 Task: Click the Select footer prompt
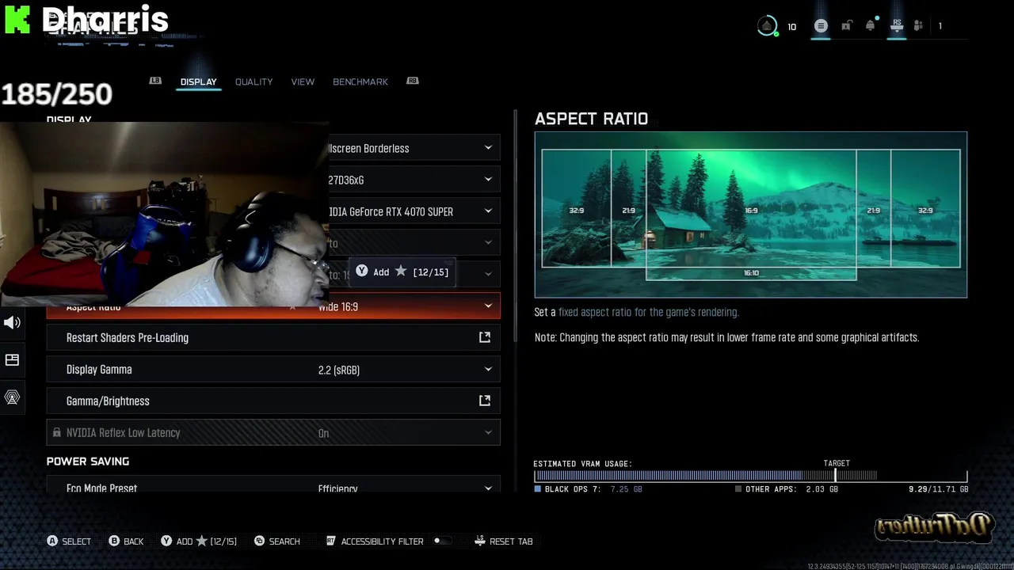coord(69,541)
